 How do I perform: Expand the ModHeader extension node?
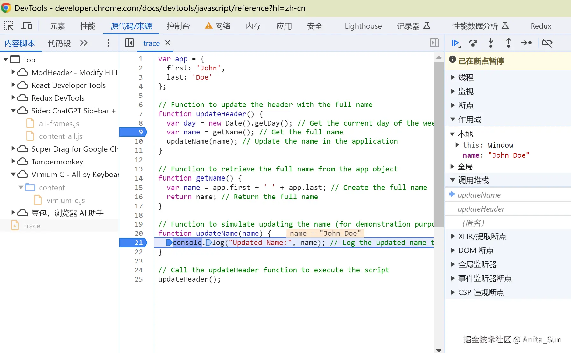[x=13, y=72]
